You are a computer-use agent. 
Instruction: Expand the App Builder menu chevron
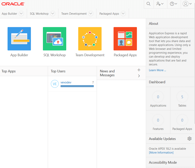[21, 13]
